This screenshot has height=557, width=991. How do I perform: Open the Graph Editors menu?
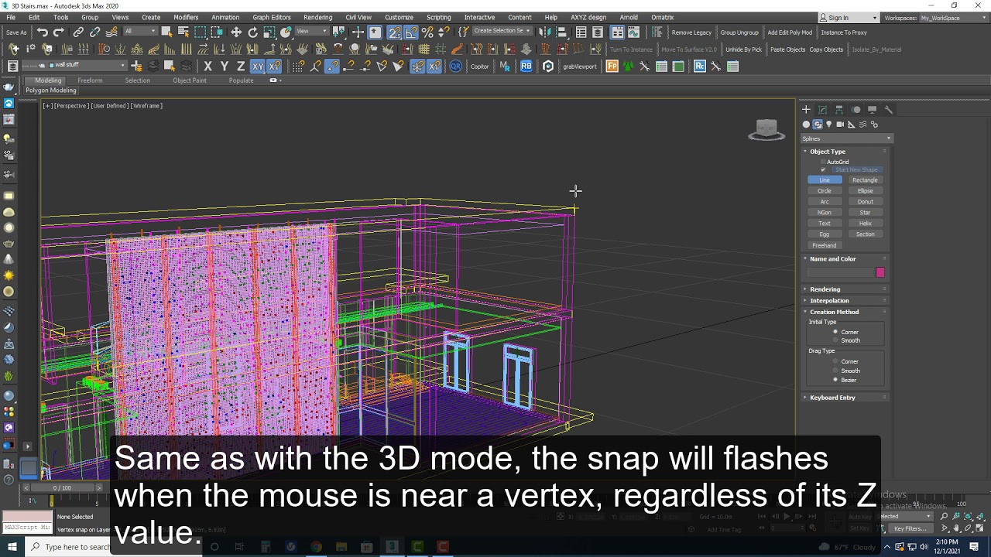272,17
